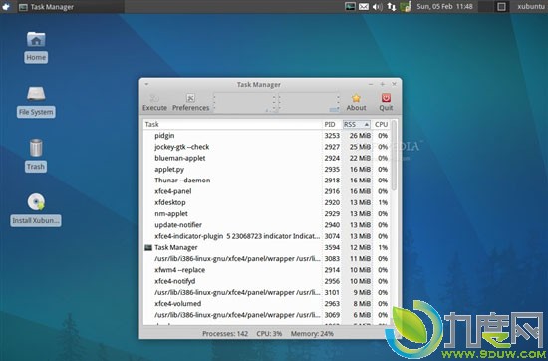Select the xfce4-panel process

pos(267,191)
